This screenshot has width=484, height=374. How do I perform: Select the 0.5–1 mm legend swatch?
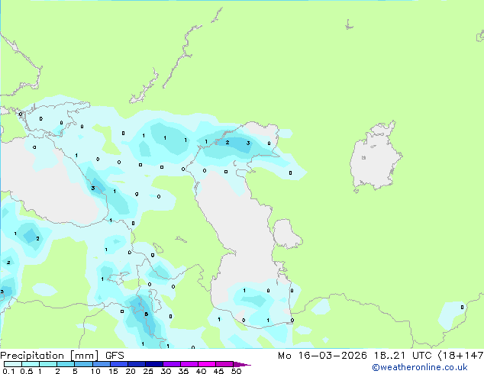click(31, 364)
